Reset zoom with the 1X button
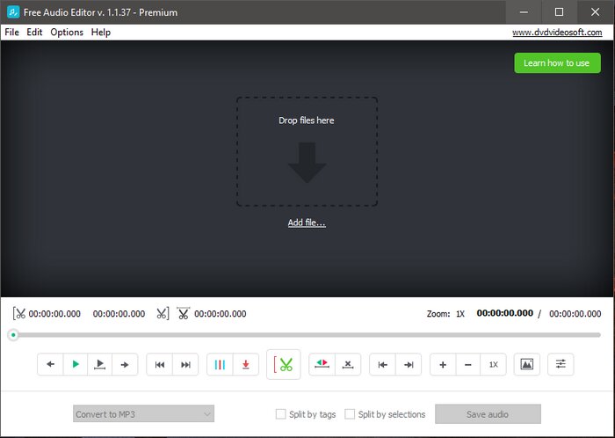The width and height of the screenshot is (615, 438). (x=494, y=364)
